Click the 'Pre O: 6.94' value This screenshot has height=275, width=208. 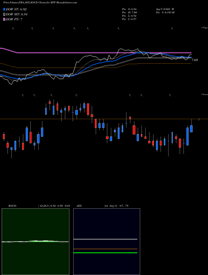click(129, 9)
